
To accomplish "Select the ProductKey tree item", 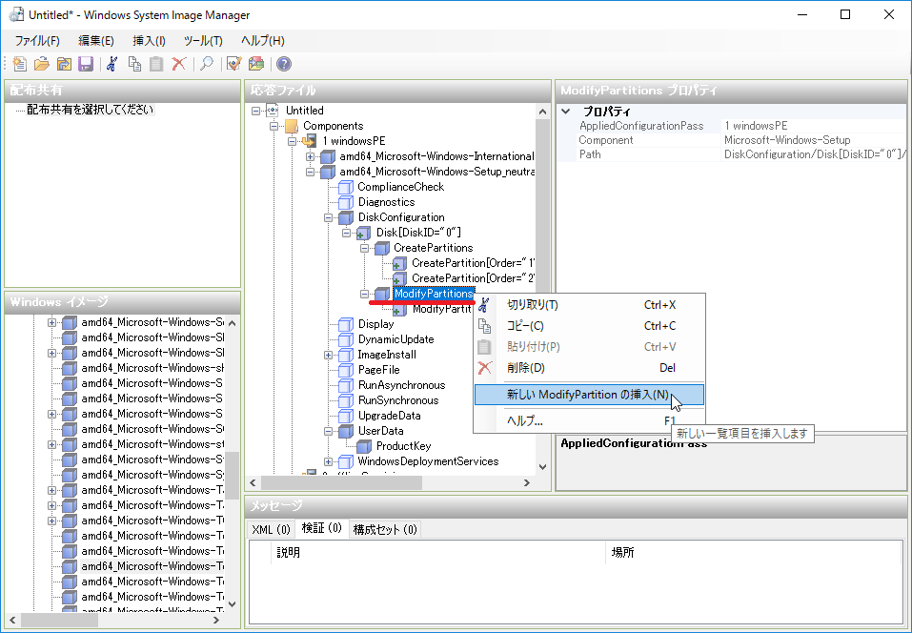I will click(403, 446).
